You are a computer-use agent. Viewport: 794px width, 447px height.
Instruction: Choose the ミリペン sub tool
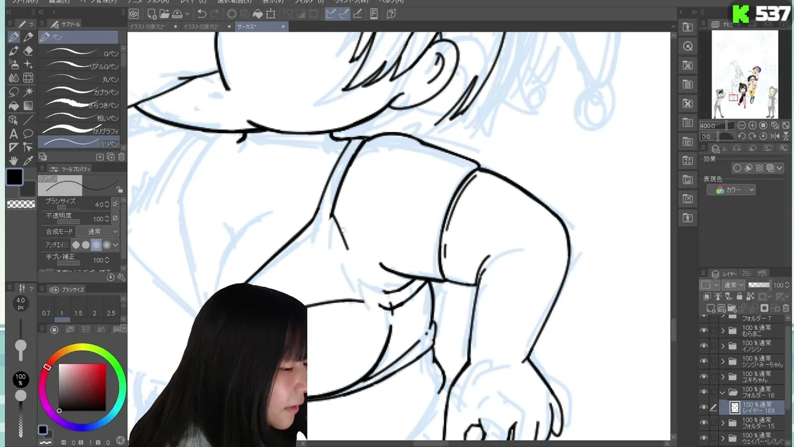[x=79, y=143]
